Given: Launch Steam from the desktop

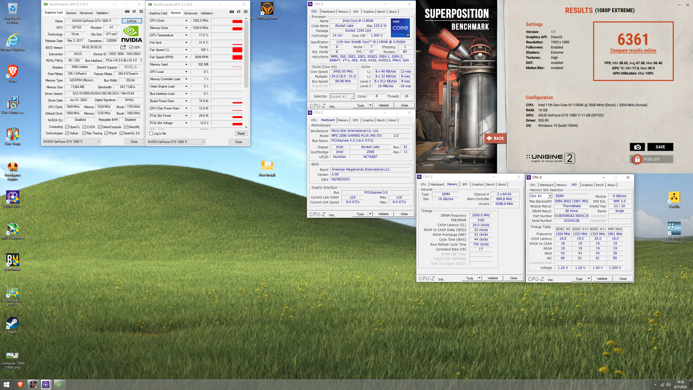Looking at the screenshot, I should tap(12, 325).
